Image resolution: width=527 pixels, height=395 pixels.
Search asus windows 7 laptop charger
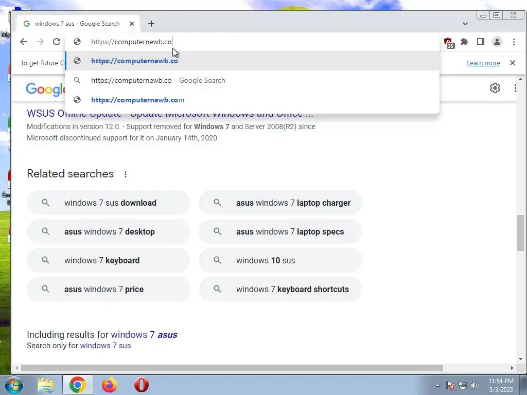(x=280, y=203)
